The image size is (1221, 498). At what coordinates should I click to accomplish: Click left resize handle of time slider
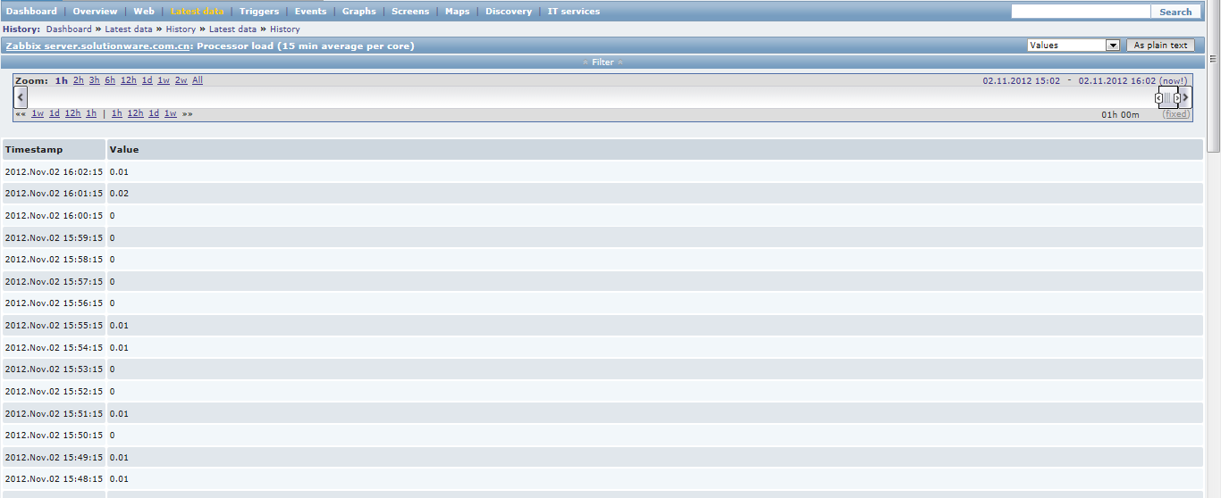coord(1158,97)
